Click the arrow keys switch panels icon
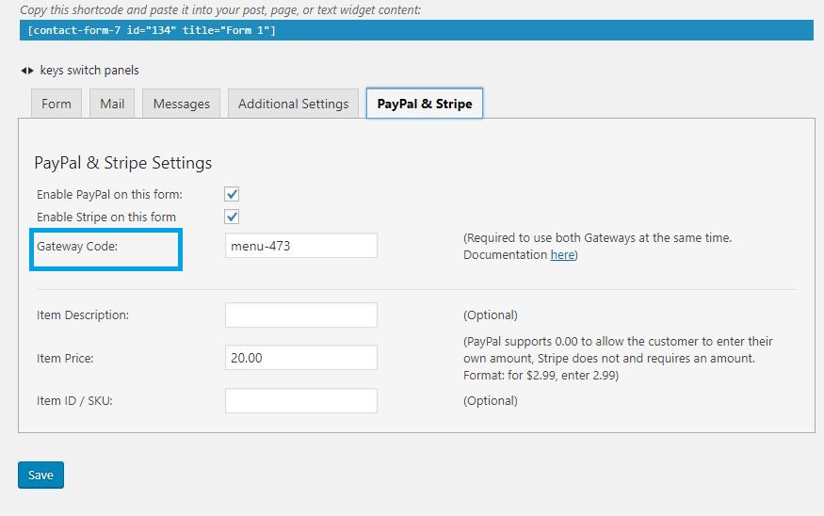The height and width of the screenshot is (516, 824). (x=27, y=71)
